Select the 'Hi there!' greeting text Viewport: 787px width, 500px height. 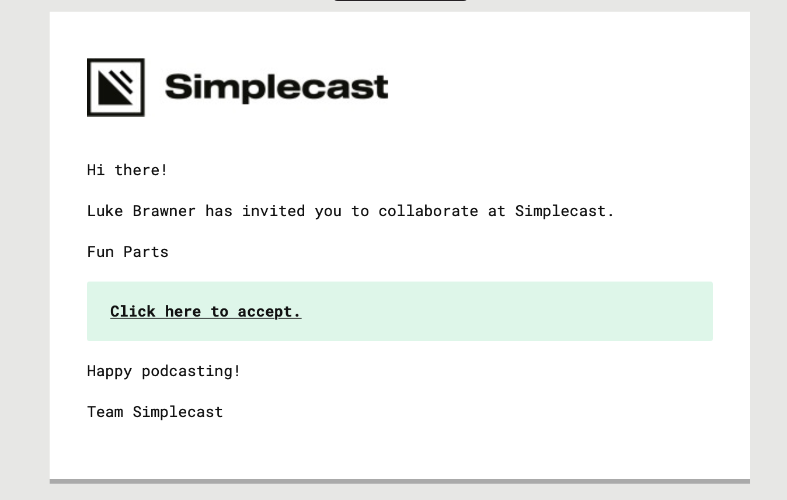tap(127, 170)
